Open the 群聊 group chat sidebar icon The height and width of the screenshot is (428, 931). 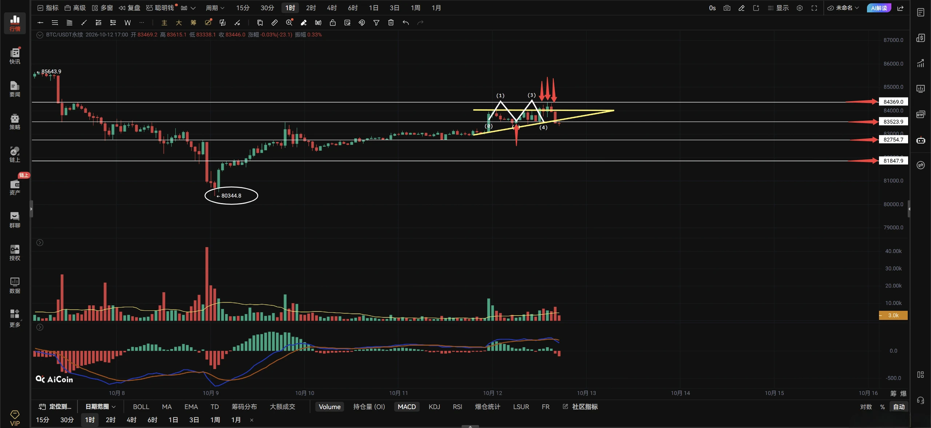[15, 220]
